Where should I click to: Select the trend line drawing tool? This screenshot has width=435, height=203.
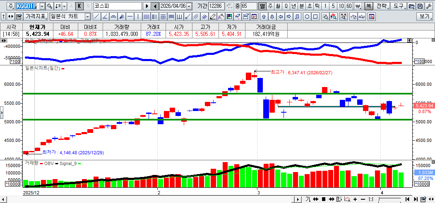point(96,17)
